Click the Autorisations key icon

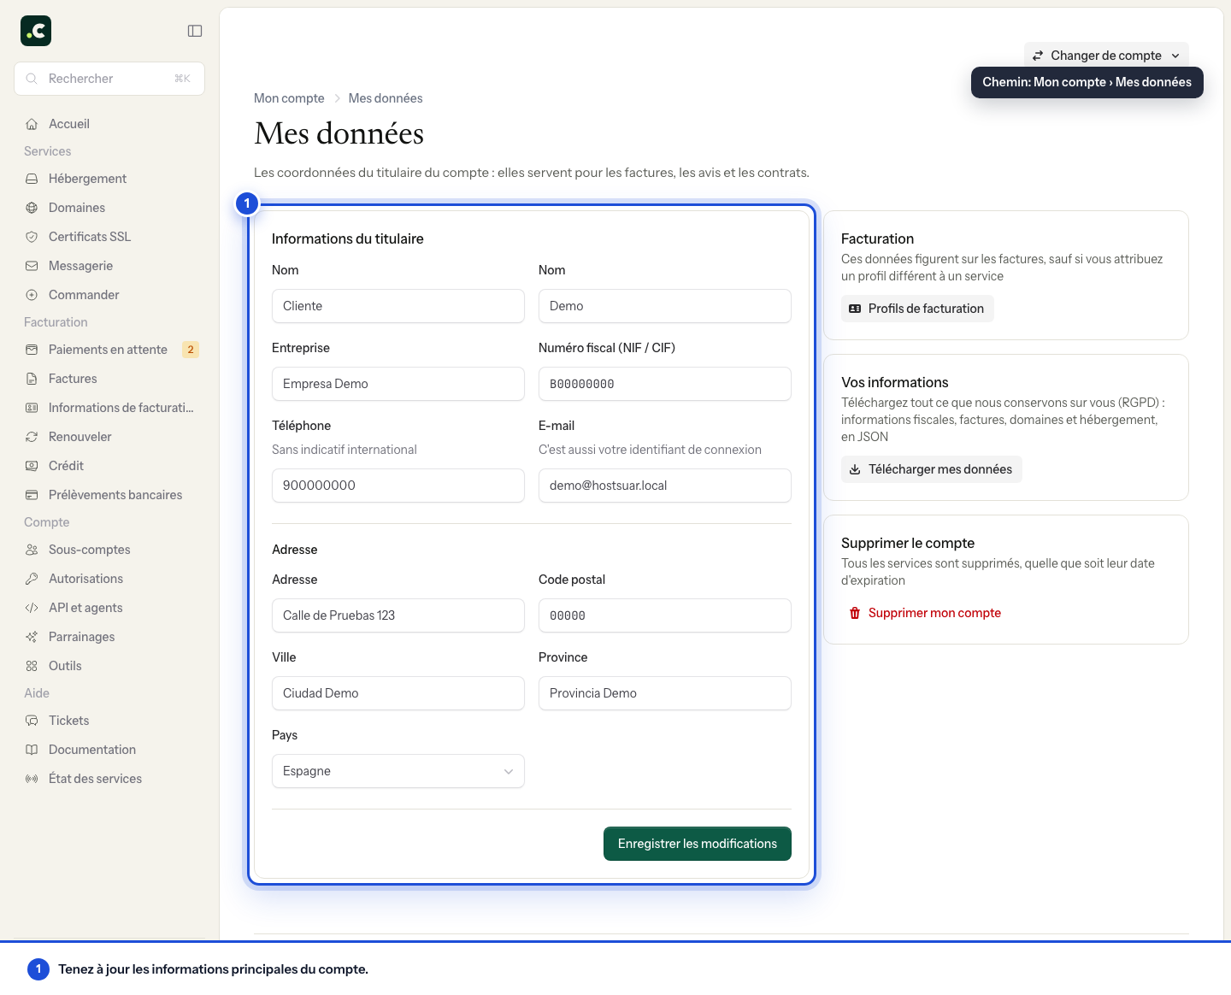pos(32,579)
